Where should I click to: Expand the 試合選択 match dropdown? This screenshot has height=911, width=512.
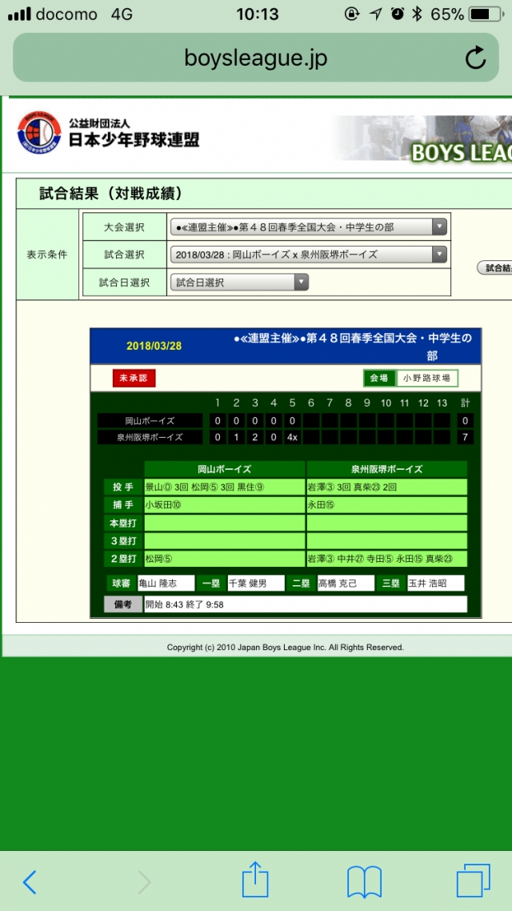point(308,255)
